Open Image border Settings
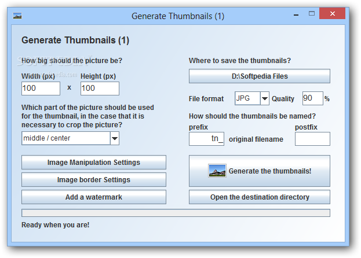 [94, 180]
